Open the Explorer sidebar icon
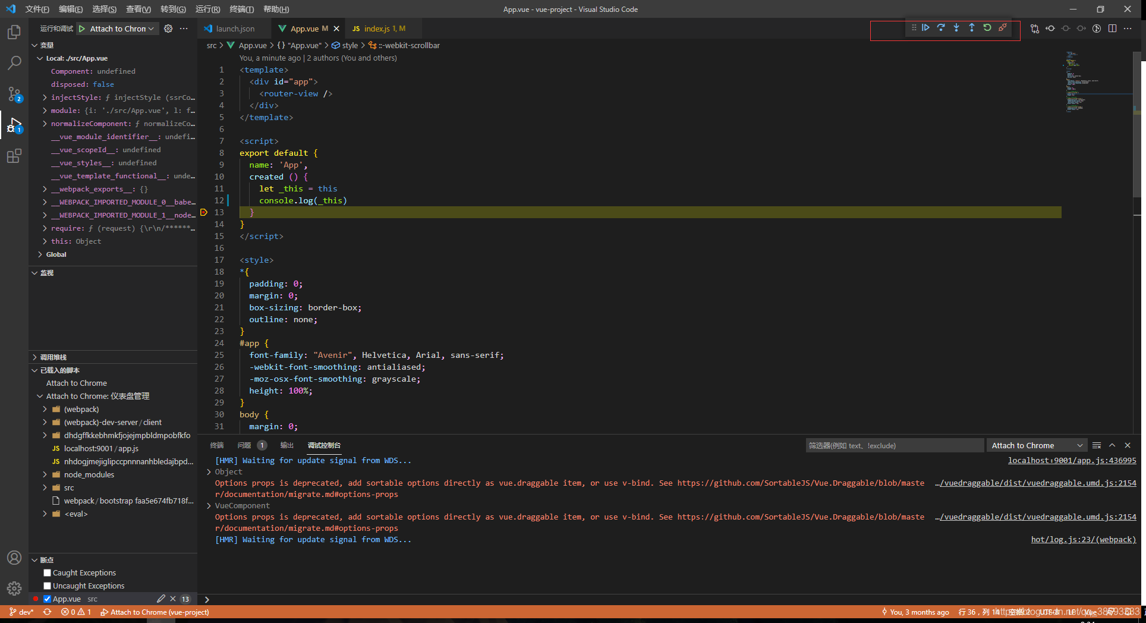The image size is (1146, 623). pyautogui.click(x=14, y=32)
